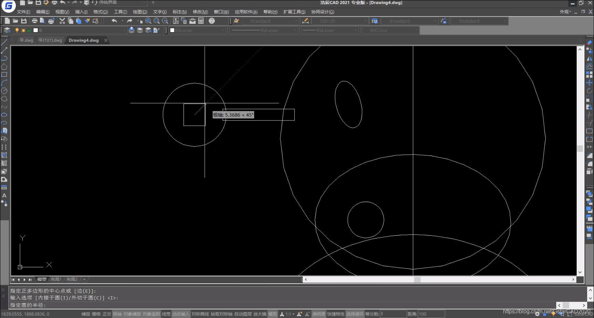Select the Multiline Text A tool

(x=4, y=195)
